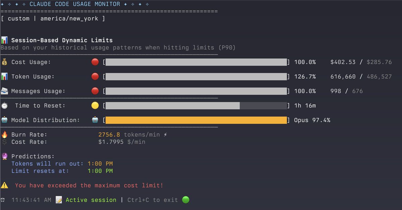Click the stopwatch icon beside Time to Reset
This screenshot has height=210, width=402.
coord(4,105)
